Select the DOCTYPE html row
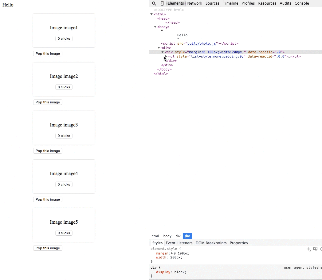The image size is (322, 280). click(x=169, y=10)
